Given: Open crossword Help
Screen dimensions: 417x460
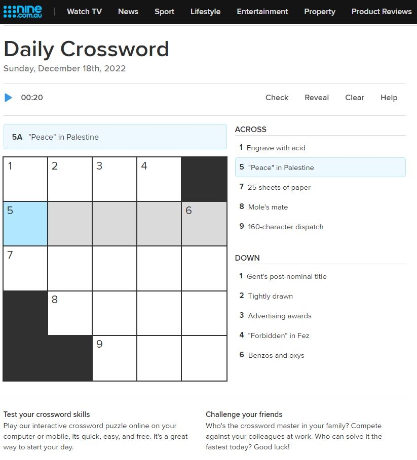Looking at the screenshot, I should 389,98.
